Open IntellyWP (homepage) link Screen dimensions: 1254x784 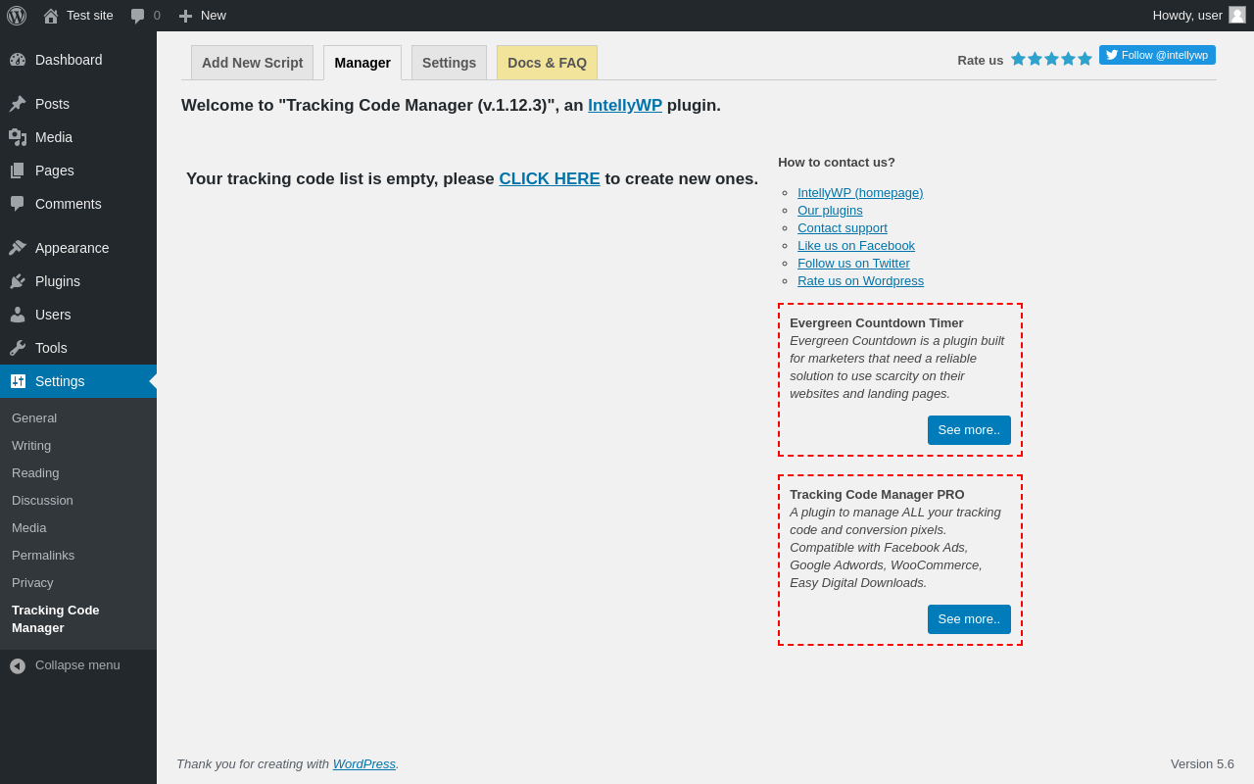pos(860,193)
